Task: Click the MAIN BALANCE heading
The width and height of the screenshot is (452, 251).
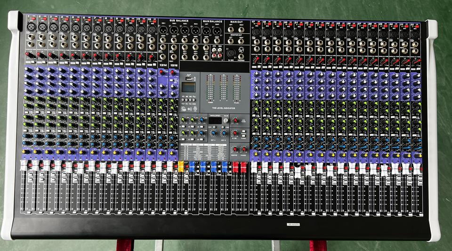Action: click(212, 21)
